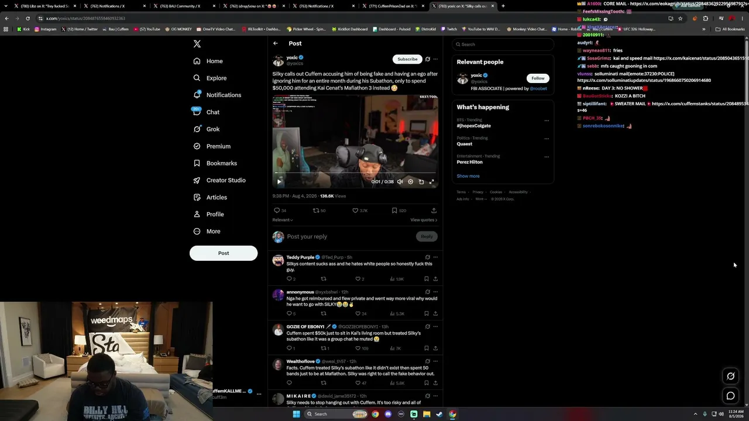Enter fullscreen on the post video
Viewport: 749px width, 421px height.
click(x=432, y=182)
